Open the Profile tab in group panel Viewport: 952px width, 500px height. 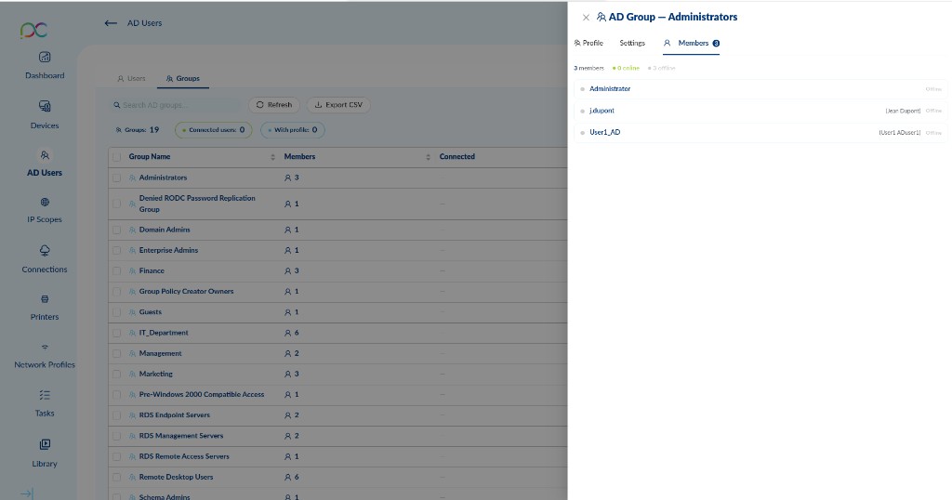[588, 43]
